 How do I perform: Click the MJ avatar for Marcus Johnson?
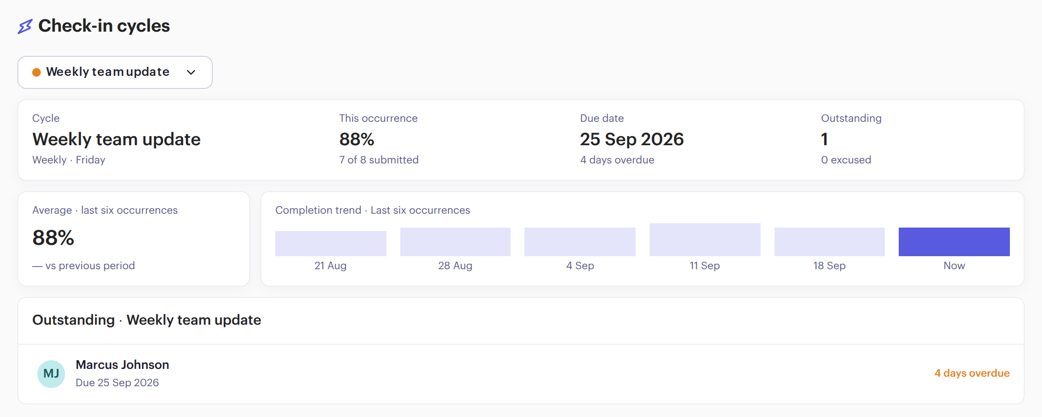tap(51, 374)
